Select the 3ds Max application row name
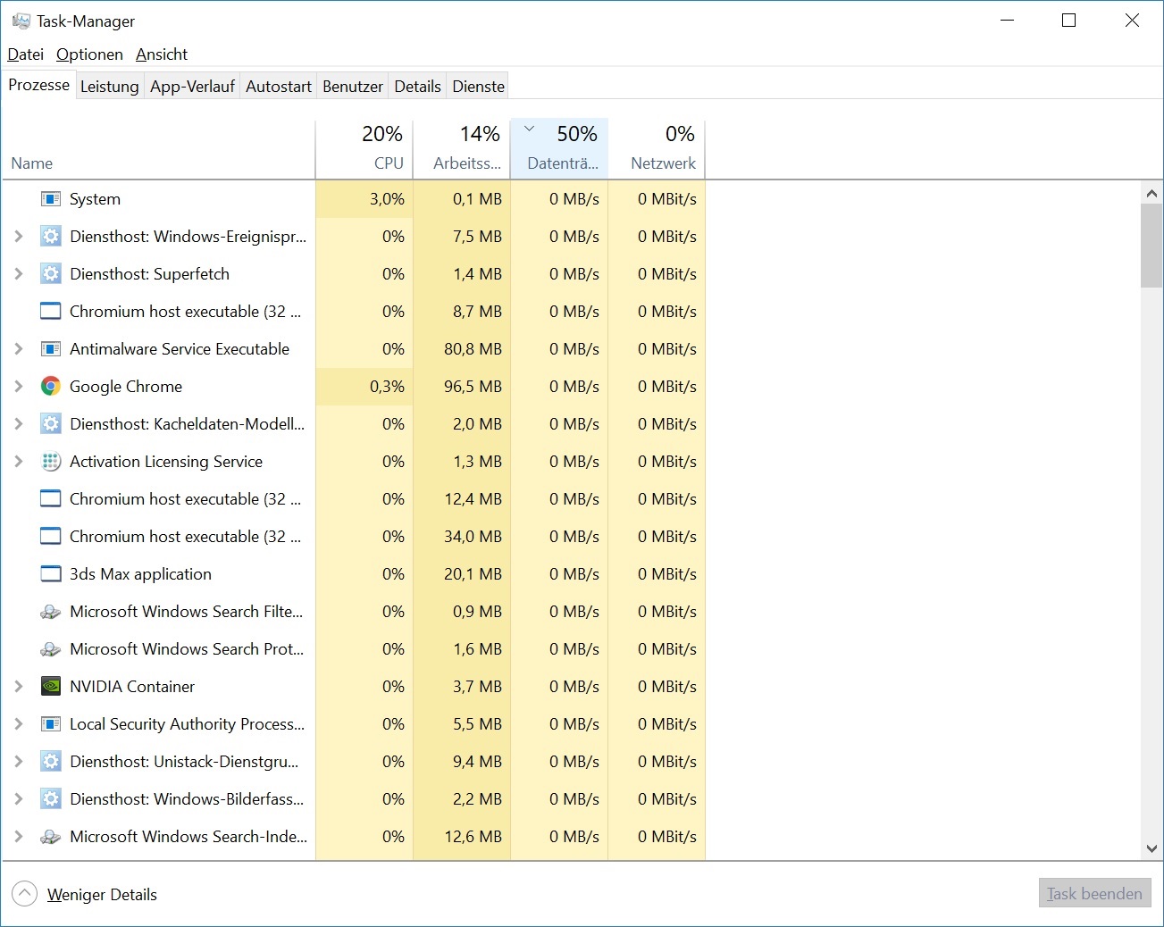The height and width of the screenshot is (927, 1164). point(141,574)
